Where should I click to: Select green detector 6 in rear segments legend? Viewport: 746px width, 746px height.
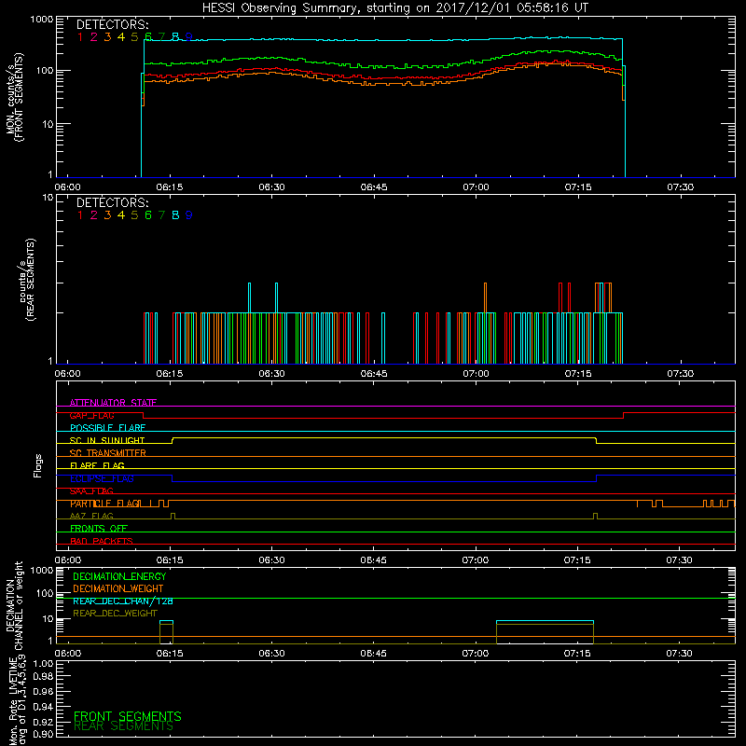(x=148, y=215)
